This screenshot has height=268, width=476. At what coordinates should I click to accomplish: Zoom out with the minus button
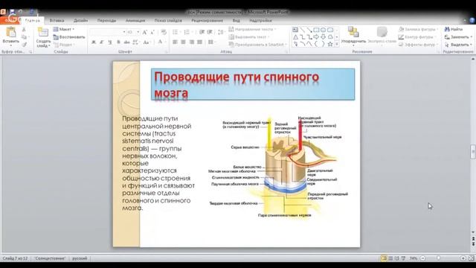coord(423,258)
